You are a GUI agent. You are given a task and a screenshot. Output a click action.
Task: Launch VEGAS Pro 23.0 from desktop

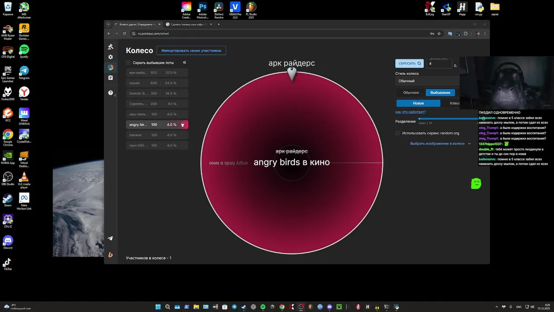coord(235,10)
